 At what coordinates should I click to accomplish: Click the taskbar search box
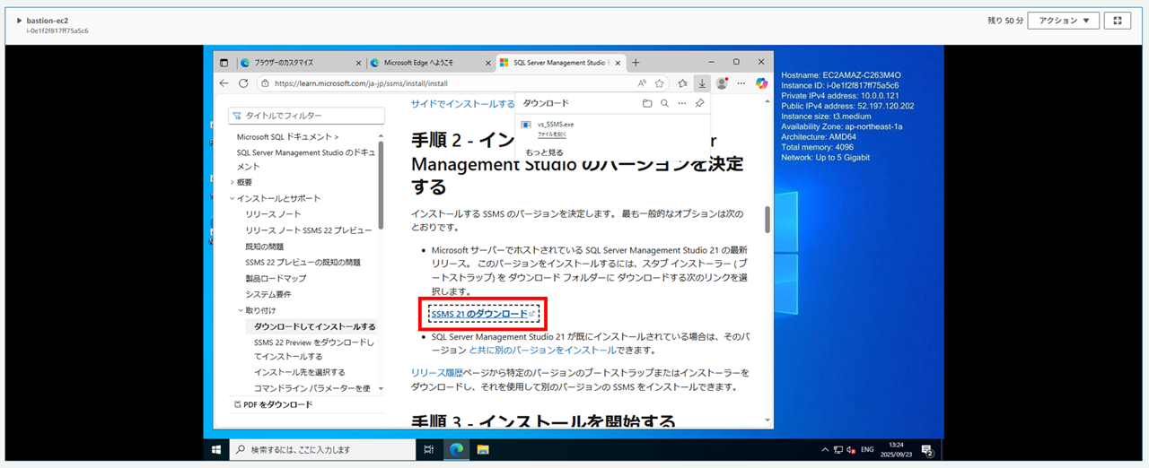321,449
